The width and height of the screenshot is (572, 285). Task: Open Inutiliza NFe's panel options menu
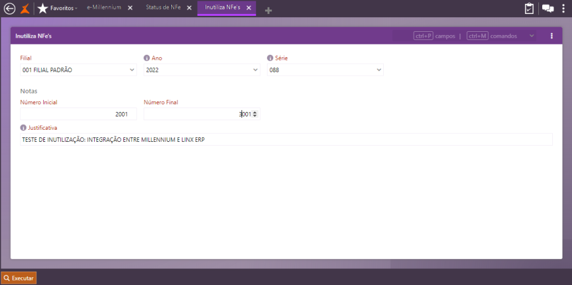(x=552, y=36)
